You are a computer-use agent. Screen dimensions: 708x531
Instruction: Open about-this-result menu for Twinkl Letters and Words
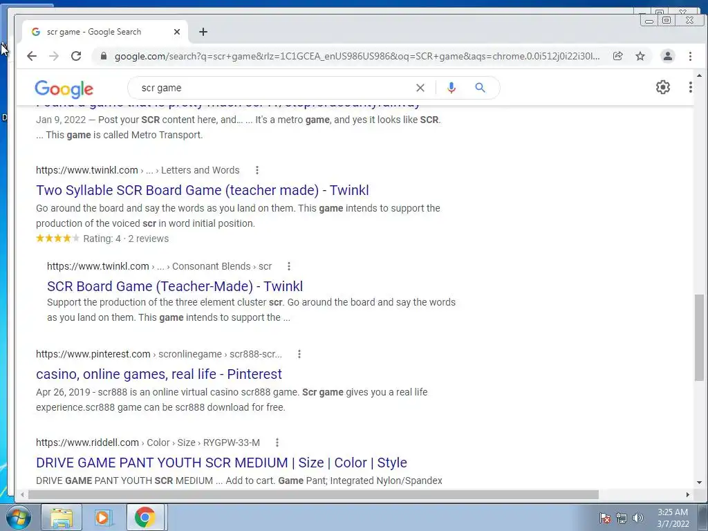(x=257, y=170)
